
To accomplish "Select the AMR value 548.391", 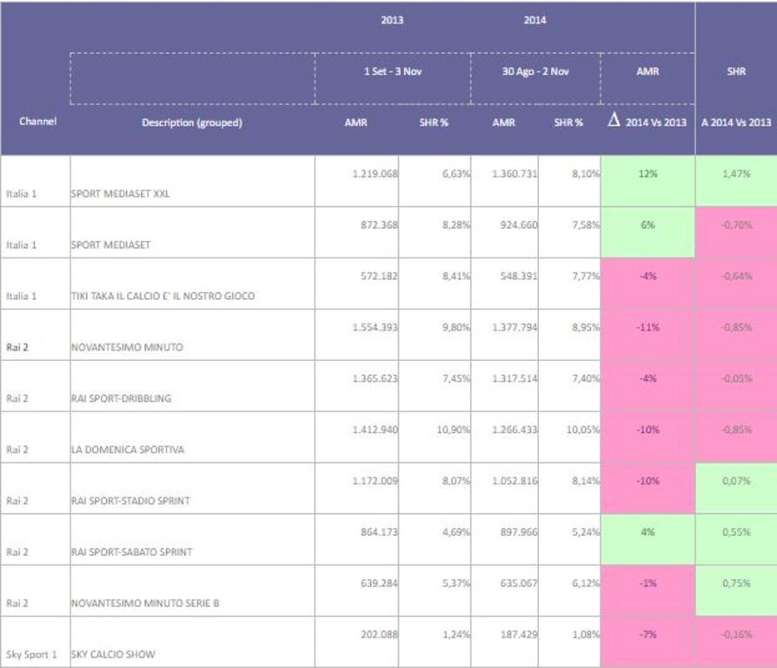I will tap(519, 276).
